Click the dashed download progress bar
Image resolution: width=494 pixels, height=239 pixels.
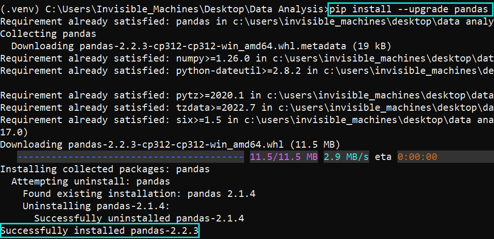pos(131,157)
